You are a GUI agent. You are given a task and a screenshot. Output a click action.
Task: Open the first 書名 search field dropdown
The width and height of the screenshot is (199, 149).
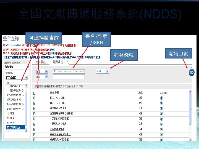pyautogui.click(x=42, y=71)
